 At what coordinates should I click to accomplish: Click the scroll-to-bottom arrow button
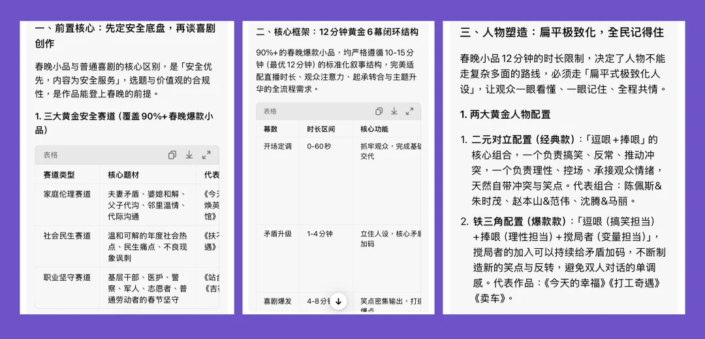(338, 301)
